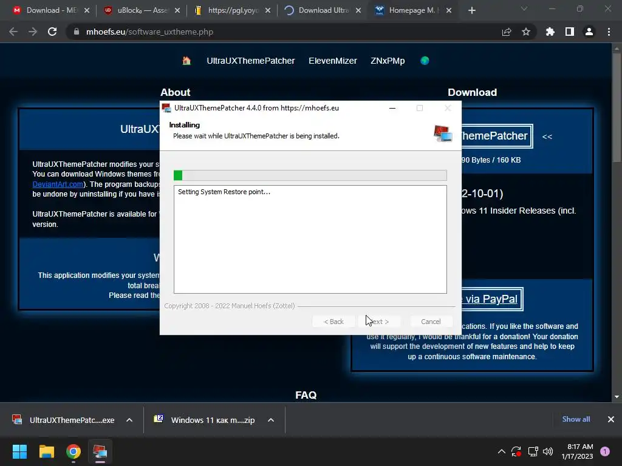Open Windows 11 zip download item

click(x=205, y=420)
